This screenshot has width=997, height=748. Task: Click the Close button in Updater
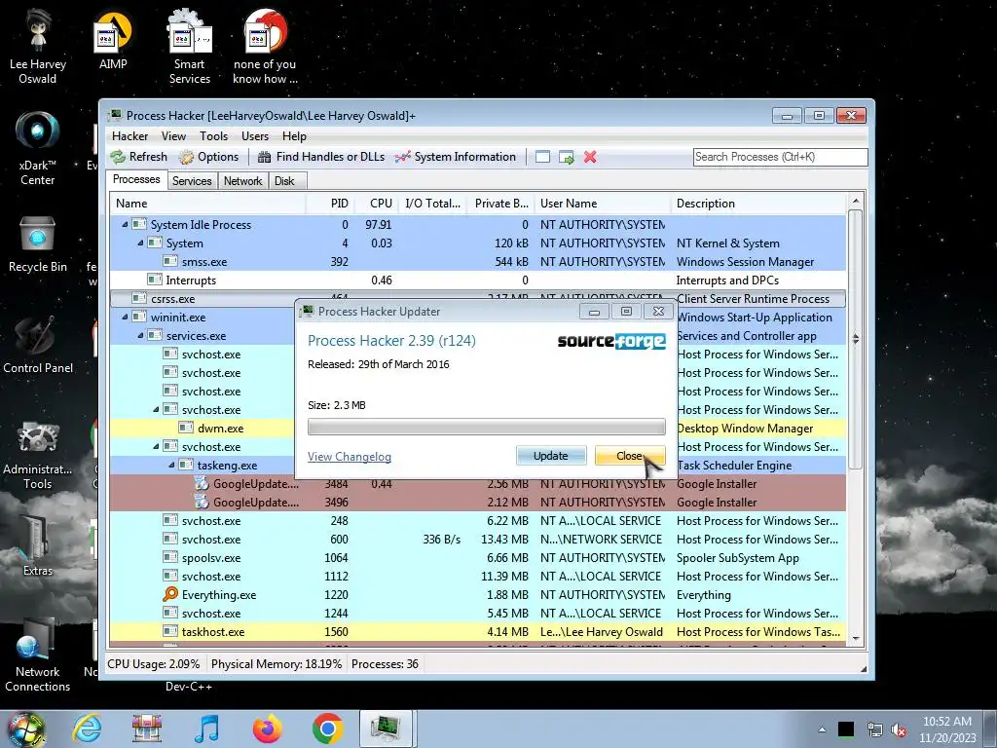630,456
